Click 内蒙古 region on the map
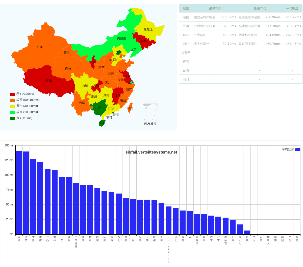This screenshot has height=267, width=303. (x=121, y=39)
